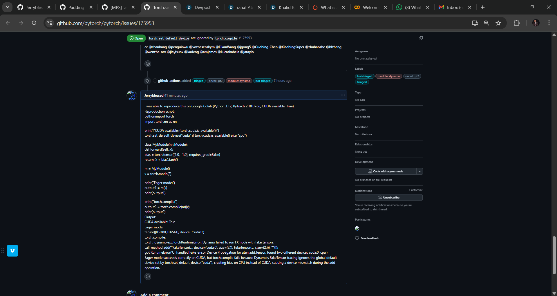Click the tag icon on timeline event
557x296 pixels.
(147, 81)
